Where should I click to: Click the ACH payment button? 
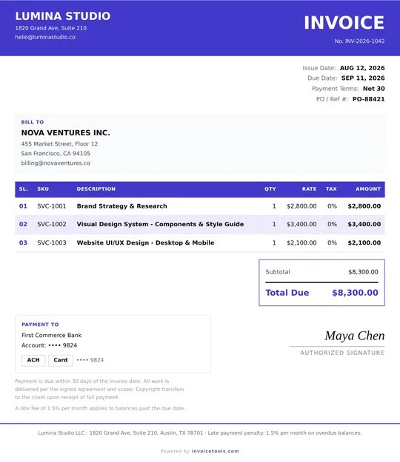[33, 360]
